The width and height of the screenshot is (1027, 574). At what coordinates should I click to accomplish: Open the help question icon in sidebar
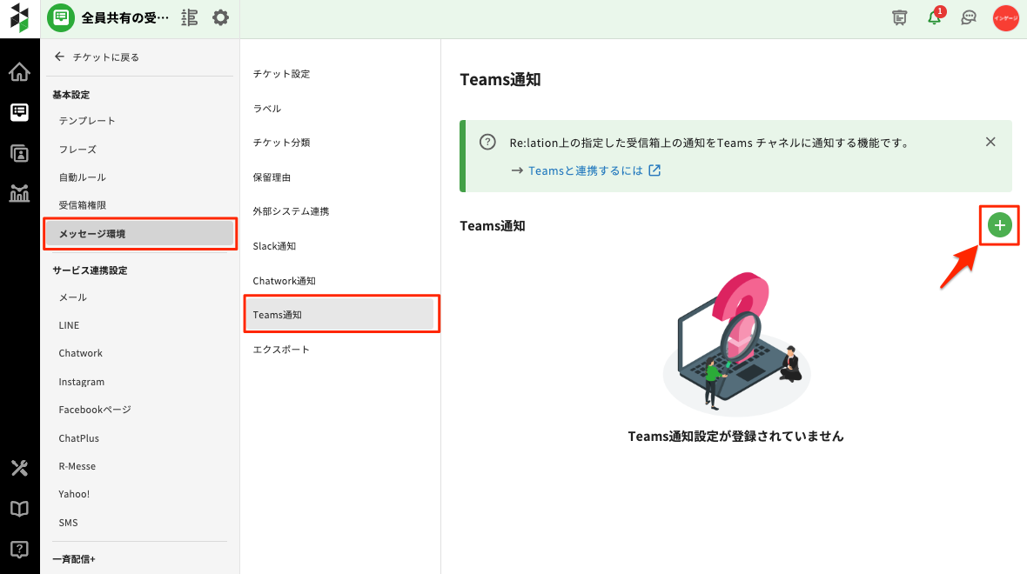[20, 549]
